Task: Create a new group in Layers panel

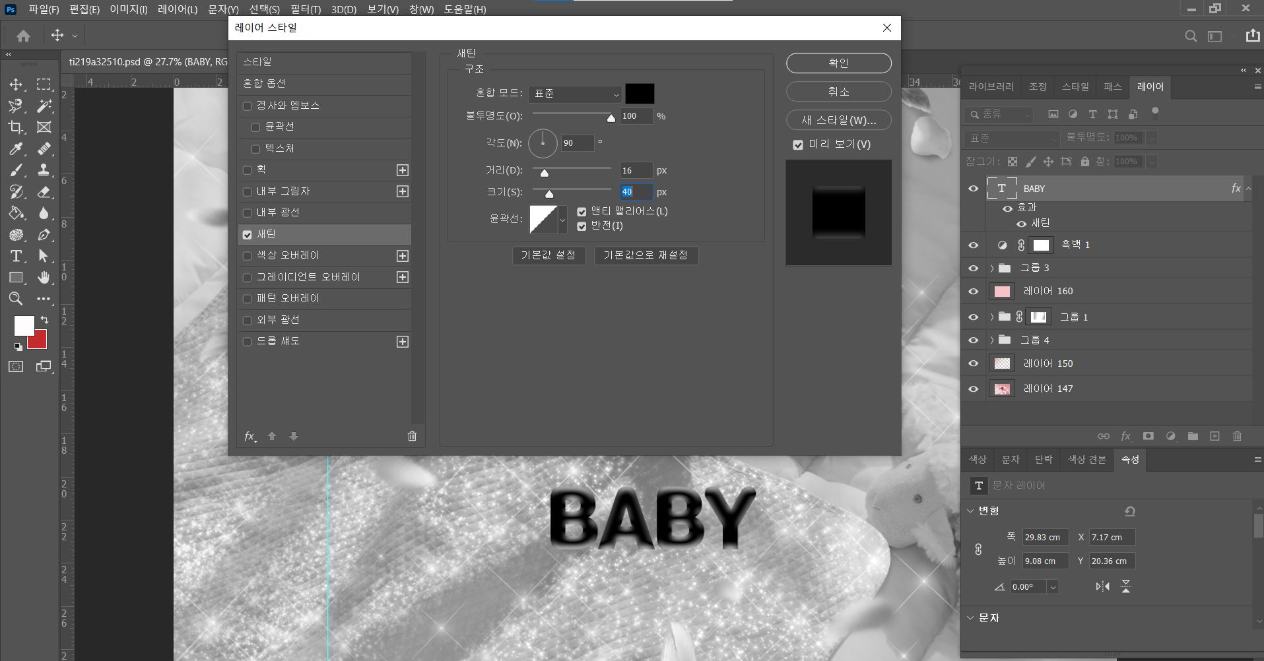Action: (x=1193, y=436)
